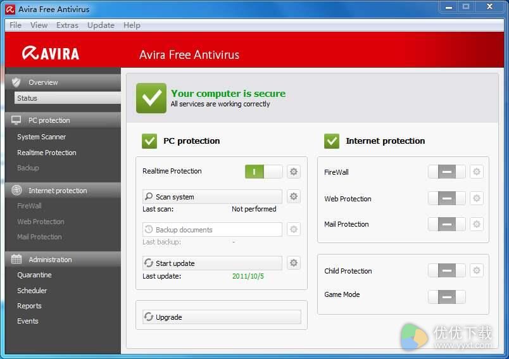509x359 pixels.
Task: Click the Avira logo in title bar
Action: point(10,9)
